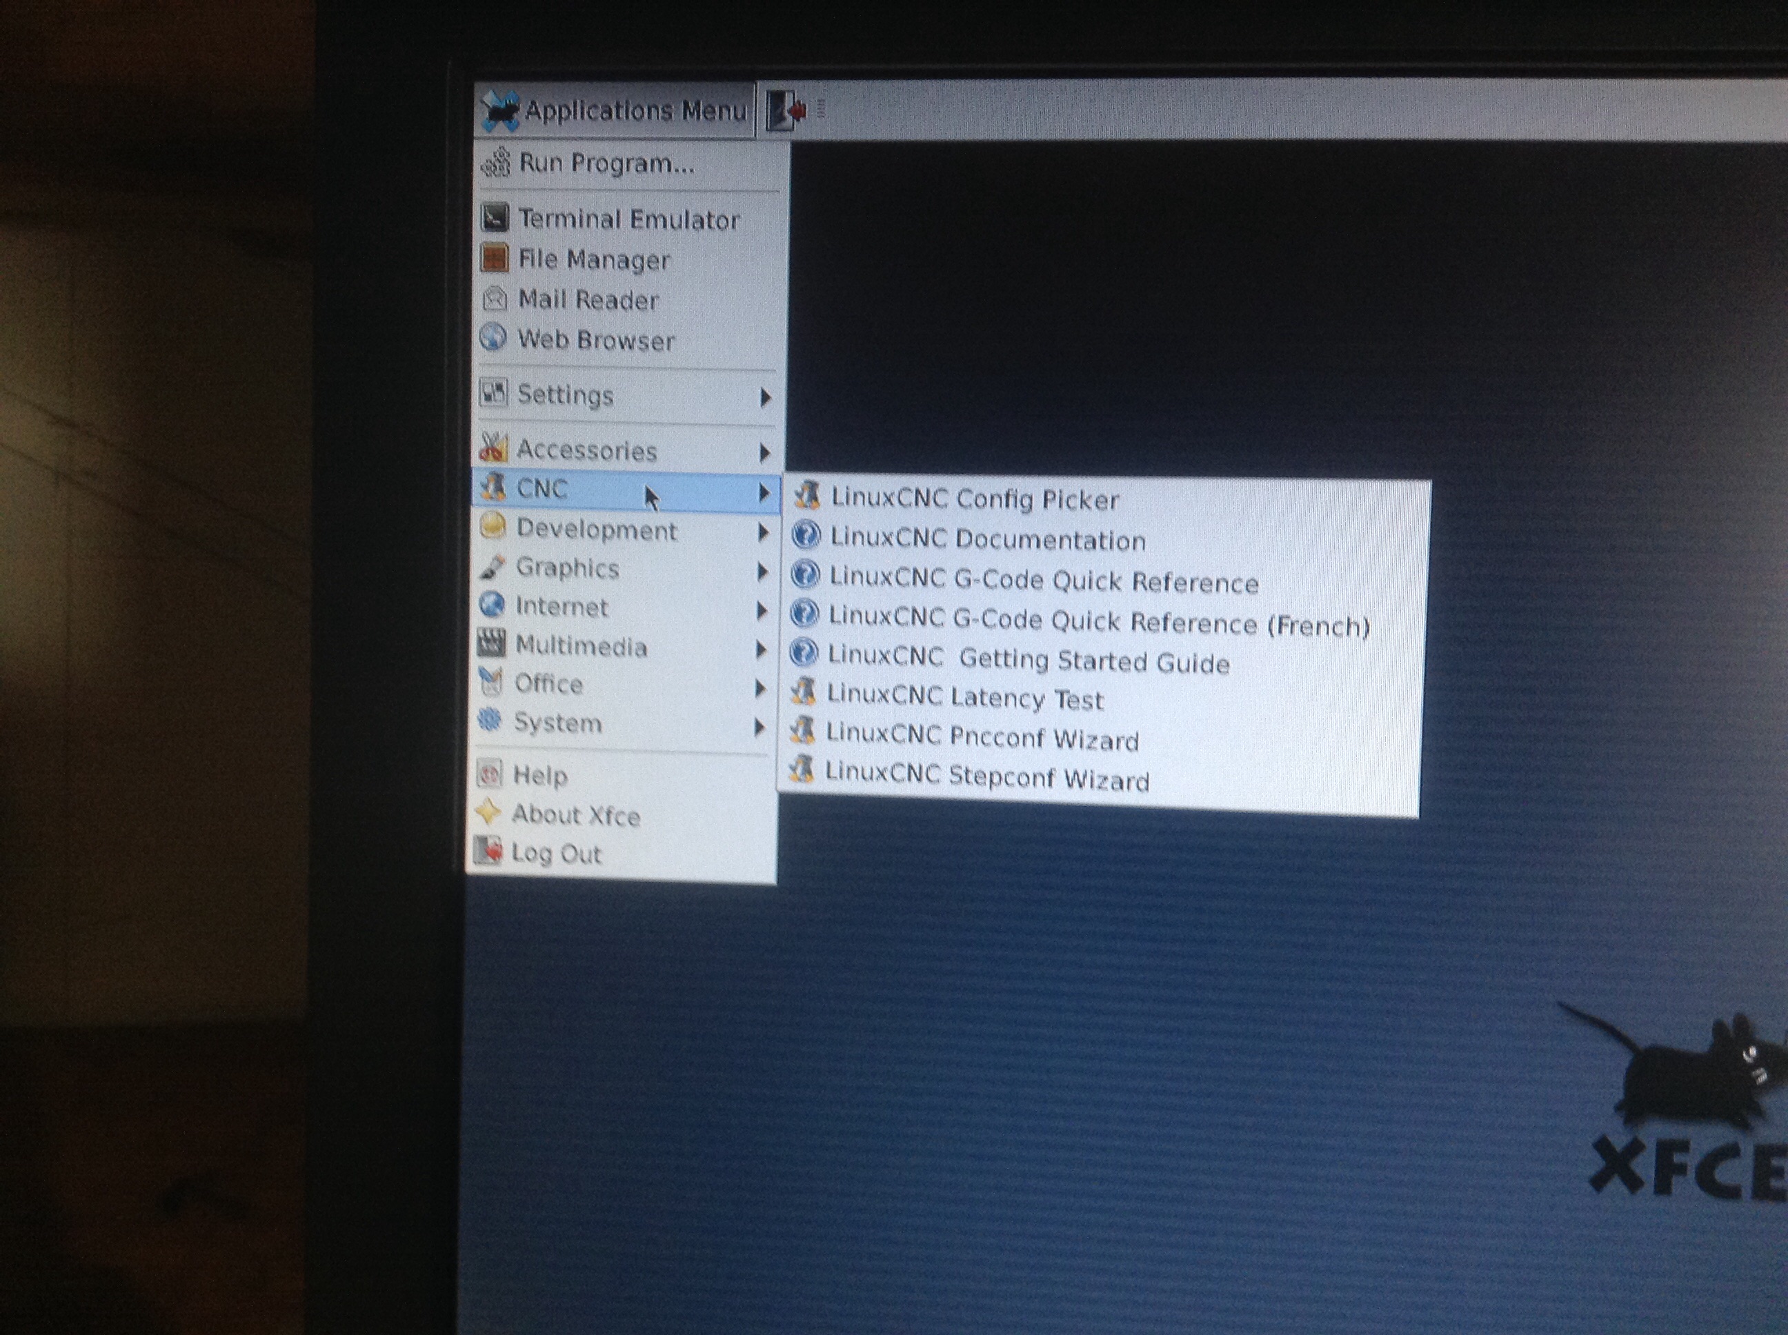Open the Help menu entry
The width and height of the screenshot is (1788, 1335).
[621, 776]
